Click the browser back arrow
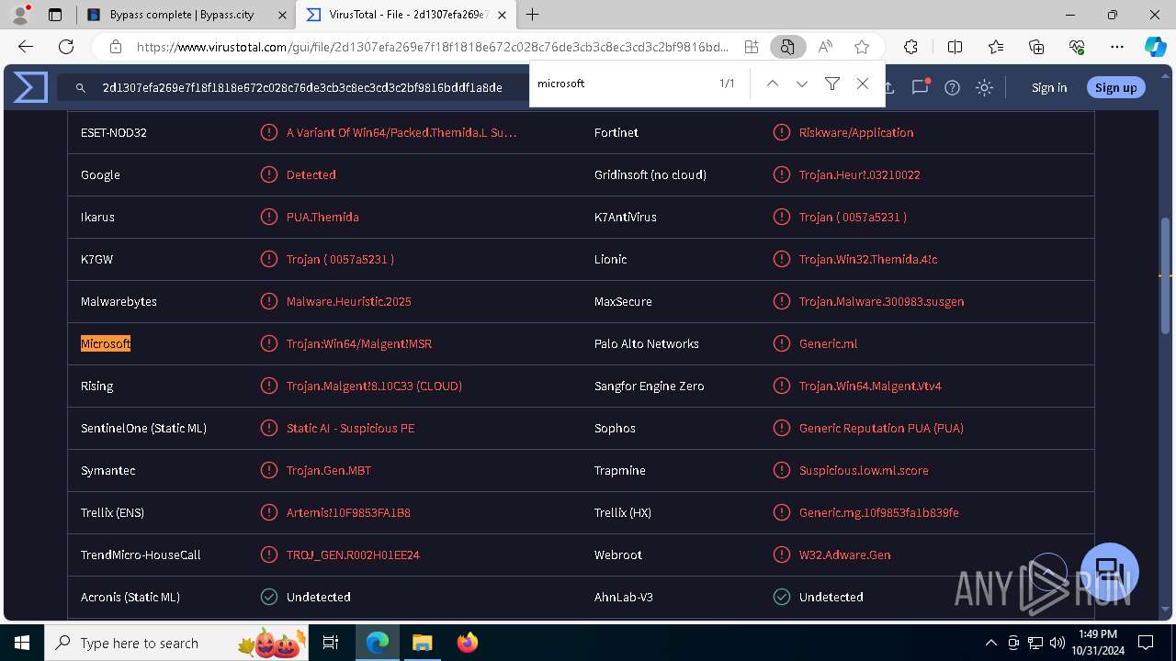The height and width of the screenshot is (661, 1176). [26, 47]
